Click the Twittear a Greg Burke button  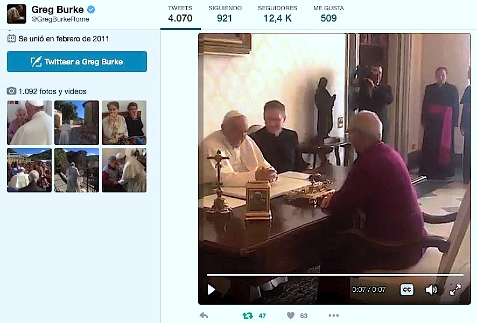coord(77,62)
